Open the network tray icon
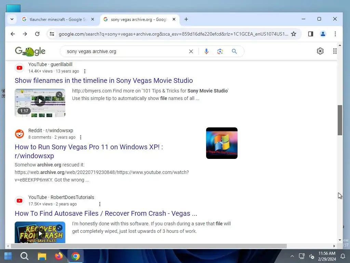The image size is (350, 263). [x=302, y=256]
